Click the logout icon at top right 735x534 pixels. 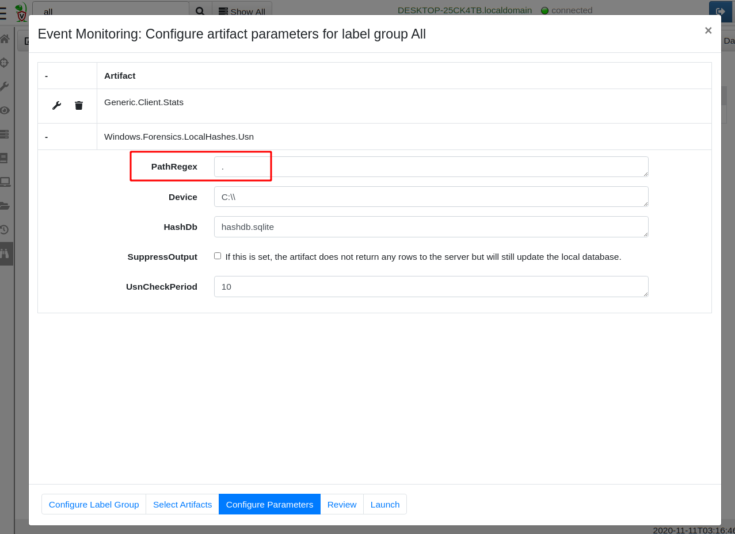point(720,11)
